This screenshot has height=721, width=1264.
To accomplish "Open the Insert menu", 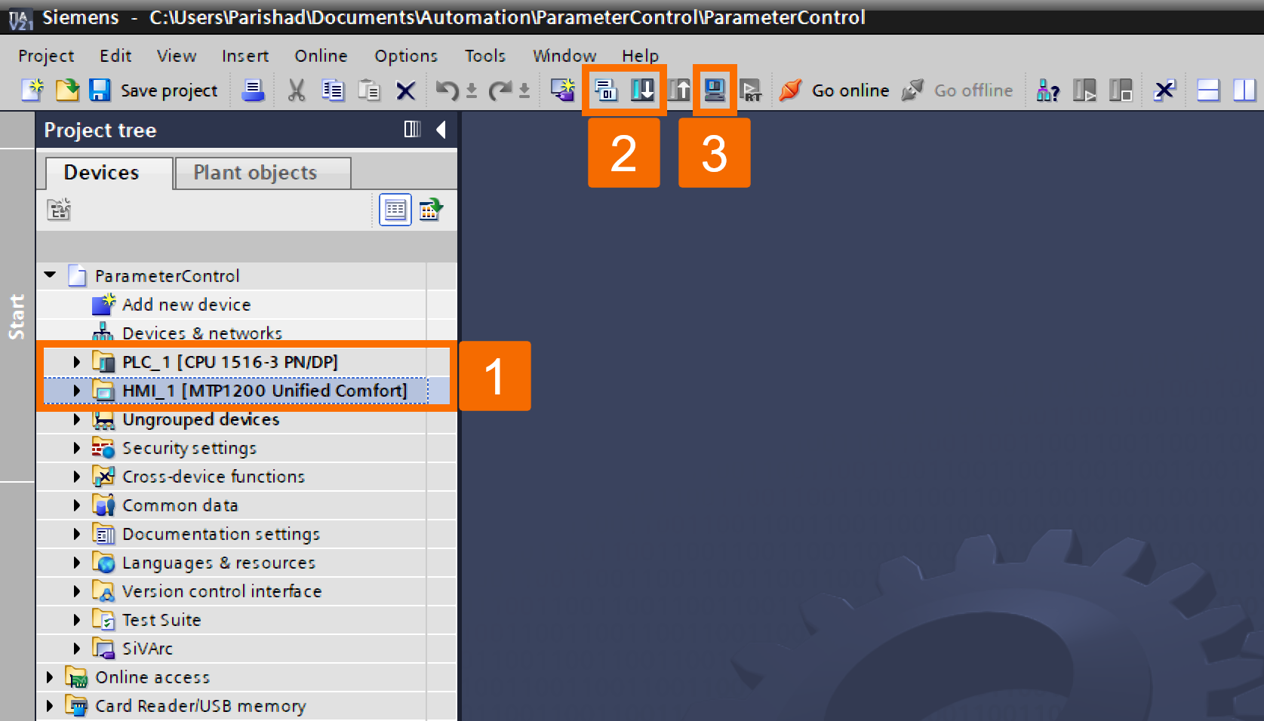I will 245,56.
